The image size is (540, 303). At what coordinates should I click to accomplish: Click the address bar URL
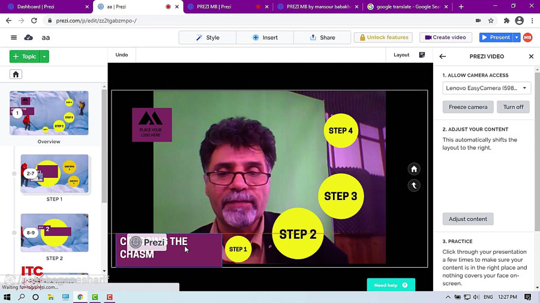pos(96,20)
